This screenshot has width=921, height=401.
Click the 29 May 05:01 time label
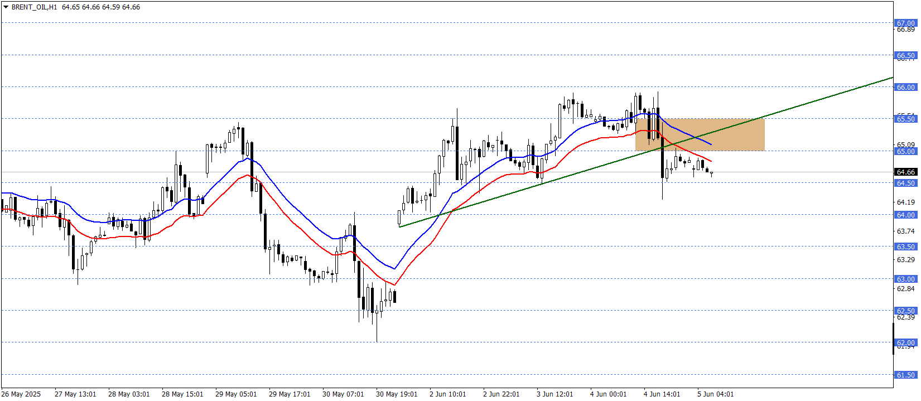(x=236, y=394)
